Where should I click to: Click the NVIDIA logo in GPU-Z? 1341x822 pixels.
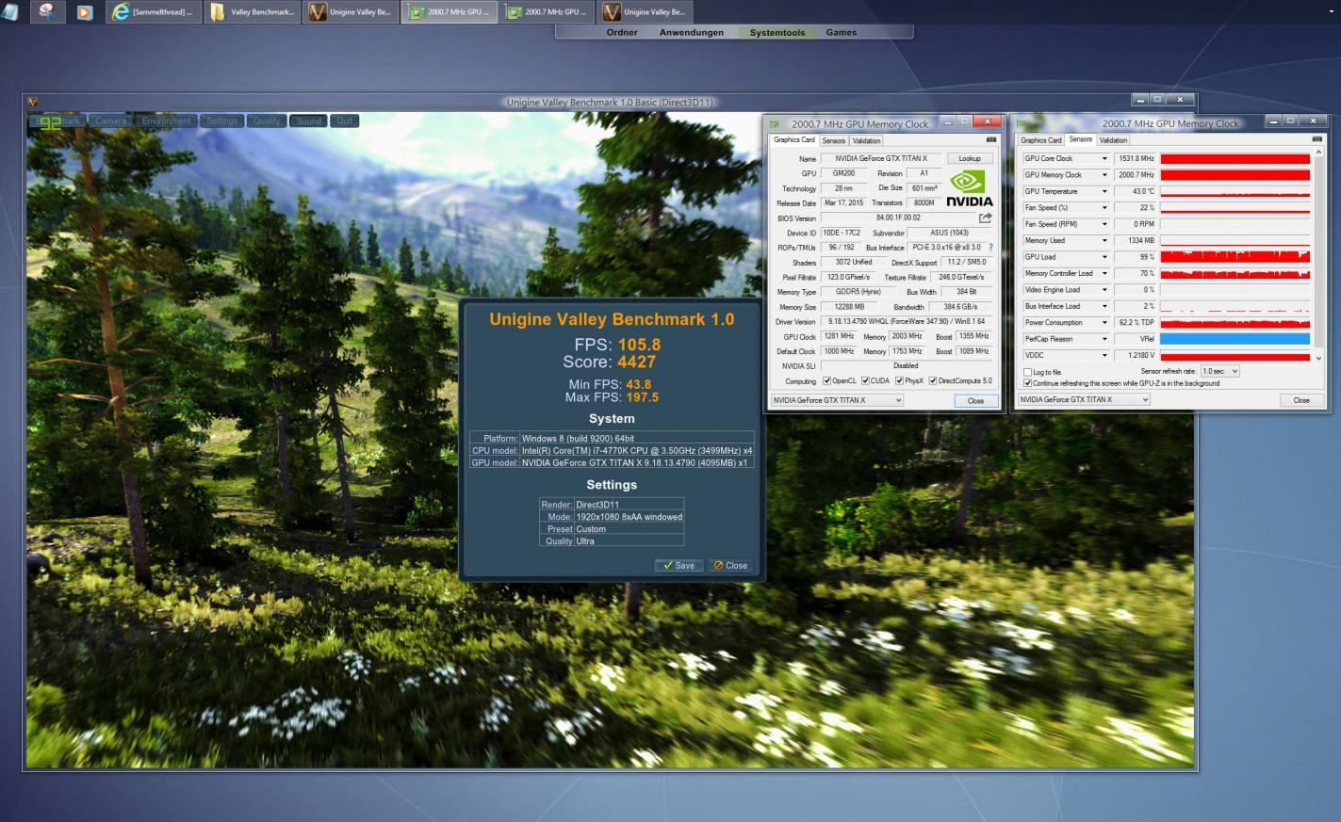[x=969, y=188]
